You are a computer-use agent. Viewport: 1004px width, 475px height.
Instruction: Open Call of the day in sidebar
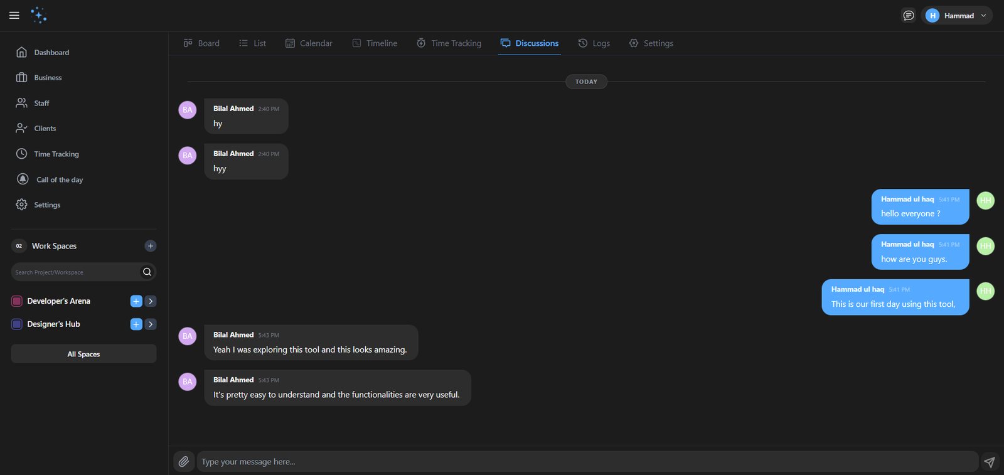[59, 179]
